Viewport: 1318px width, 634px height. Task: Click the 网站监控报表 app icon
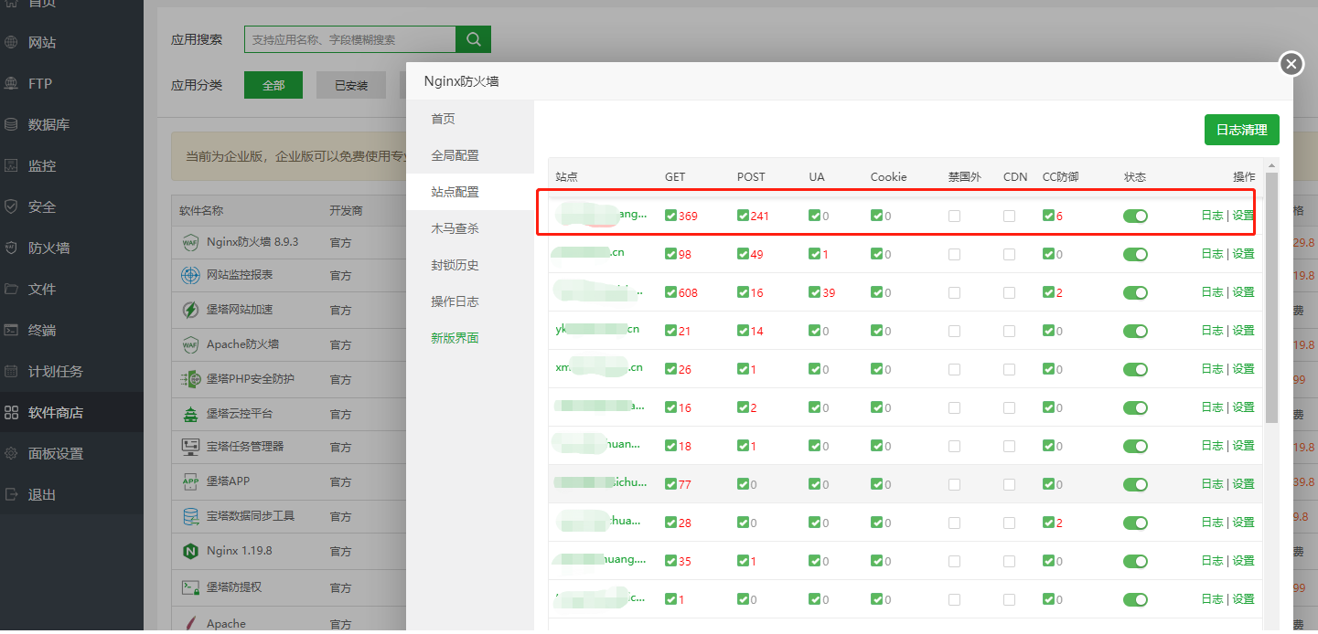190,275
